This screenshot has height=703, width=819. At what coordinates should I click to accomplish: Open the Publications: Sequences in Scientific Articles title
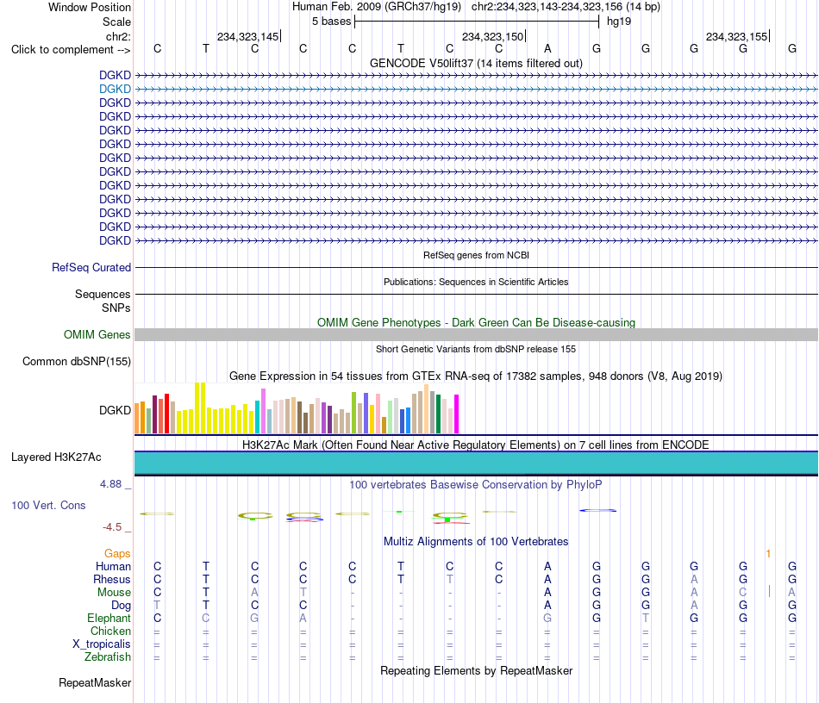pos(476,282)
